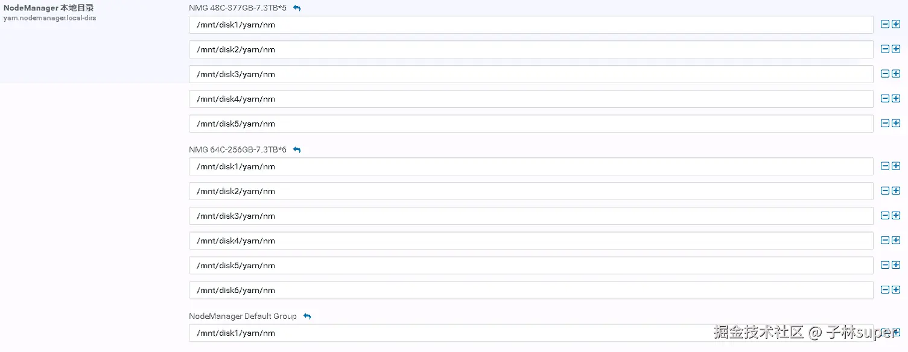This screenshot has width=908, height=352.
Task: Edit disk1 path field in 64C-256GB group
Action: pyautogui.click(x=531, y=166)
